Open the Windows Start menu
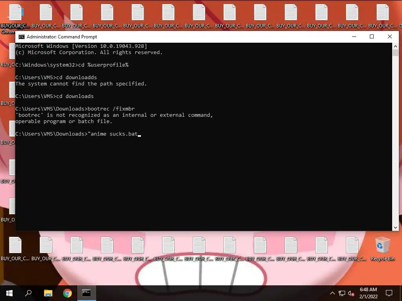Screen dimensions: 402x301 (9, 293)
